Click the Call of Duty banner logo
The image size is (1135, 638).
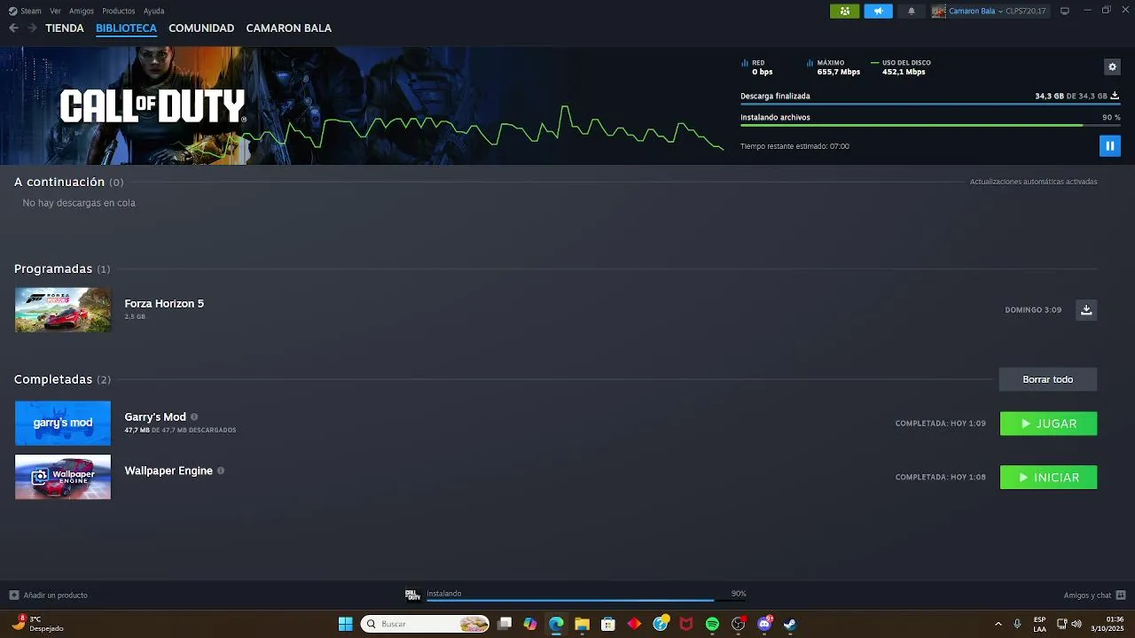tap(153, 106)
